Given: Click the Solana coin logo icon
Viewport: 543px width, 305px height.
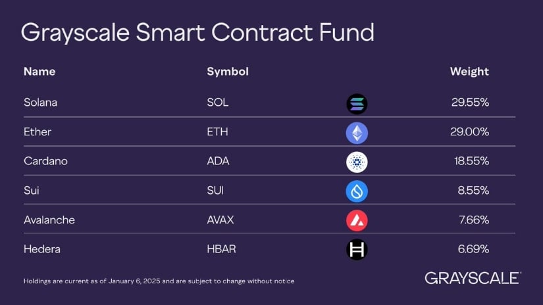Looking at the screenshot, I should click(x=357, y=104).
